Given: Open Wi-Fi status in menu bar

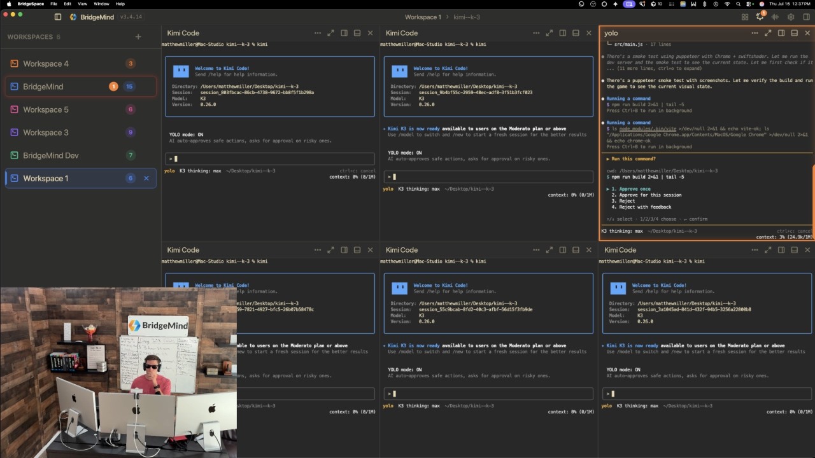Looking at the screenshot, I should (x=727, y=4).
